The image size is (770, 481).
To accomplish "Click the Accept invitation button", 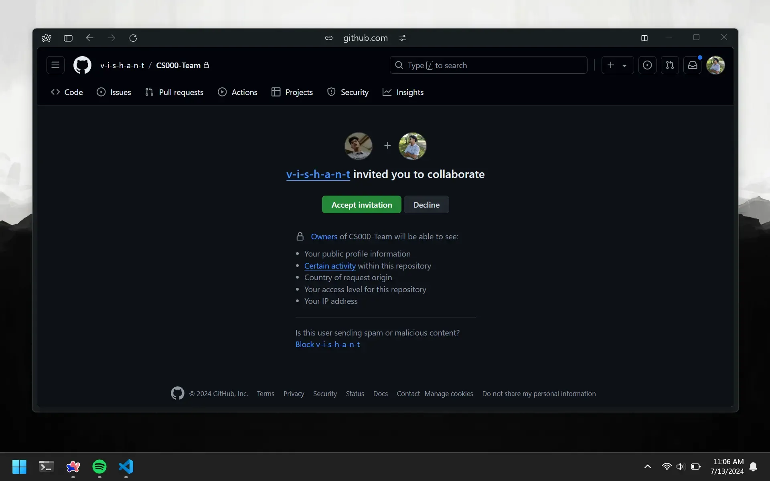I will click(x=361, y=204).
